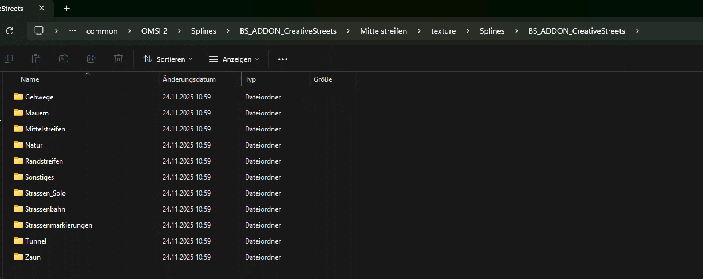Open the Anzeigen view dropdown
The width and height of the screenshot is (703, 279).
tap(234, 59)
